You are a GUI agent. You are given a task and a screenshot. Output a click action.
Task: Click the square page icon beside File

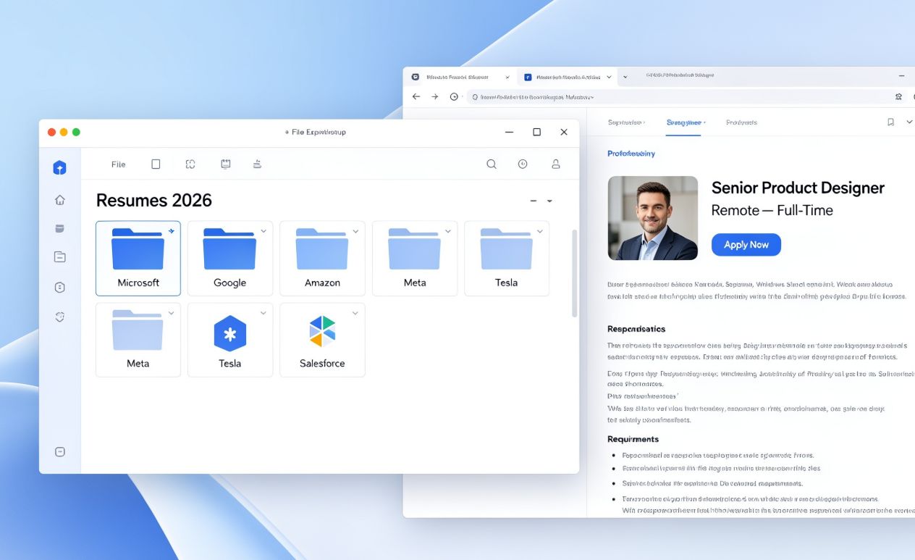click(x=156, y=164)
